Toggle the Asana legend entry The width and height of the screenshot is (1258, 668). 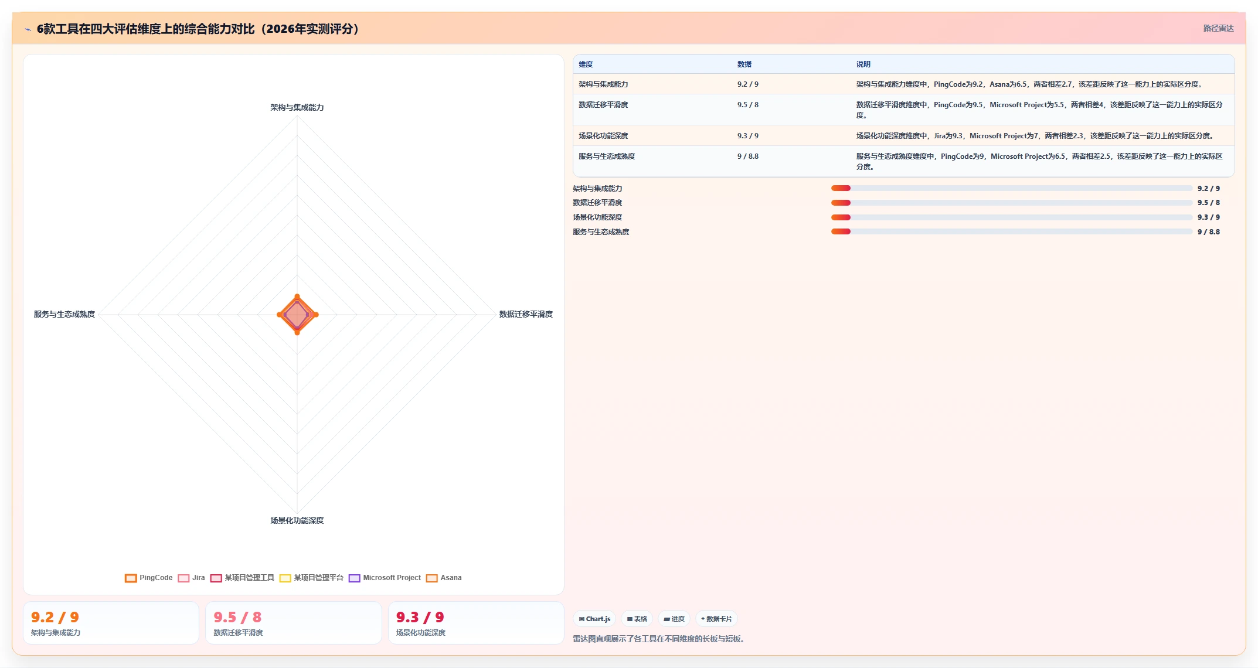pos(444,578)
